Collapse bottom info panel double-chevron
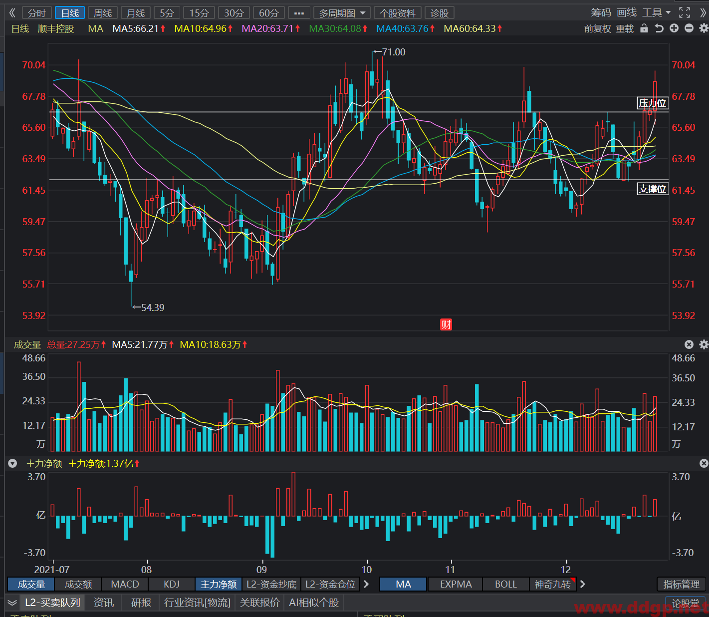Viewport: 709px width, 617px height. click(x=12, y=603)
